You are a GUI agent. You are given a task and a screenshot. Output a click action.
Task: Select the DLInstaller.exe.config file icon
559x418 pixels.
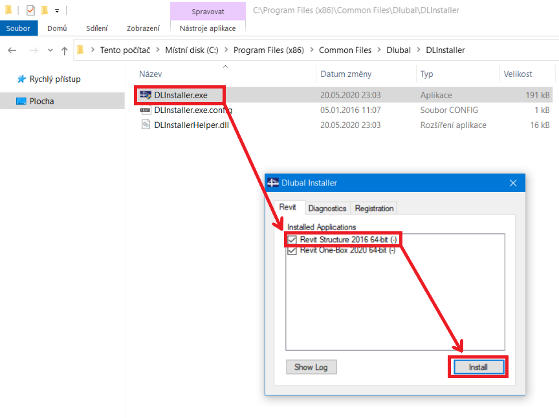[x=146, y=110]
